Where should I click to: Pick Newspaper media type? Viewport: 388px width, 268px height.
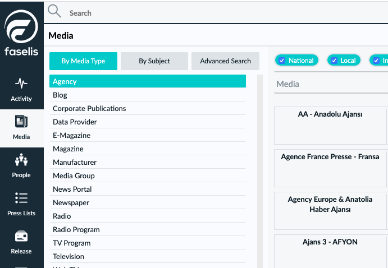pos(148,202)
